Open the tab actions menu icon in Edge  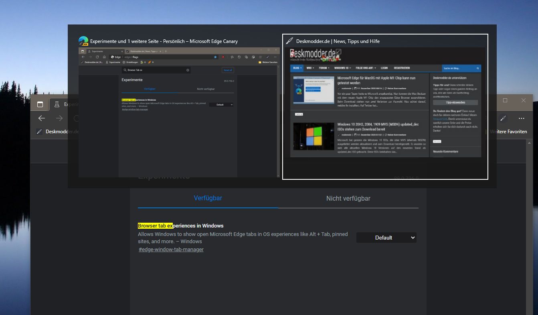[x=40, y=104]
